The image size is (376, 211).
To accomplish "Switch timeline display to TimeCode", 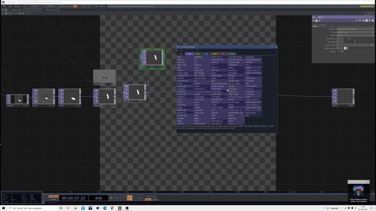I will tap(53, 196).
